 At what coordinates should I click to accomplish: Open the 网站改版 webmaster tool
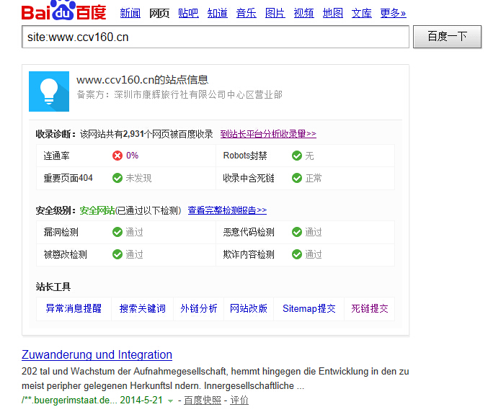[x=249, y=308]
